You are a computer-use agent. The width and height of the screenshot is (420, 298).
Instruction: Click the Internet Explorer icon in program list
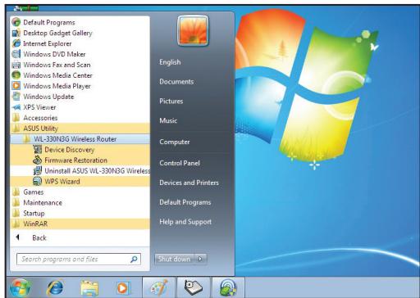coord(16,43)
